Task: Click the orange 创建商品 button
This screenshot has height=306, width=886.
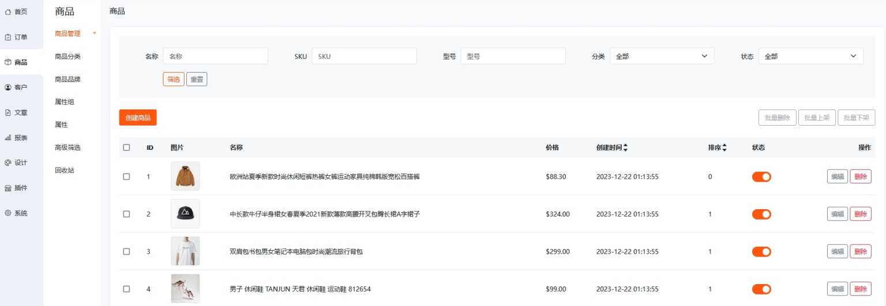Action: coord(138,118)
